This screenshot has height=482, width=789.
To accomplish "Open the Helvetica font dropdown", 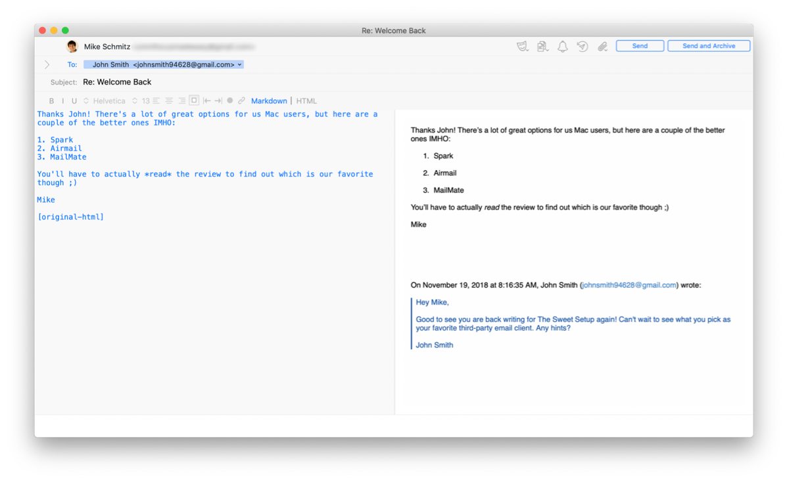I will (105, 101).
